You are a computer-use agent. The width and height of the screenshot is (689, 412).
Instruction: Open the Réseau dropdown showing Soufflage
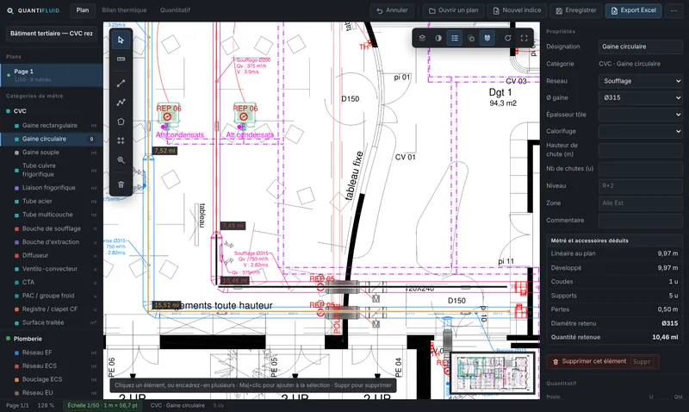pyautogui.click(x=641, y=81)
